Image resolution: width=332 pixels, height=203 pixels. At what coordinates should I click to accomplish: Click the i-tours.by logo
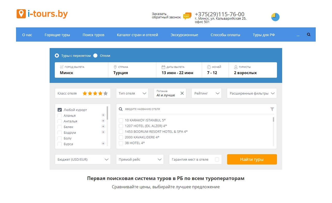[42, 14]
